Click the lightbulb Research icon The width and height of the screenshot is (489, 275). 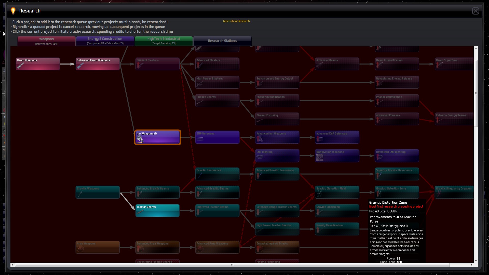pyautogui.click(x=13, y=11)
